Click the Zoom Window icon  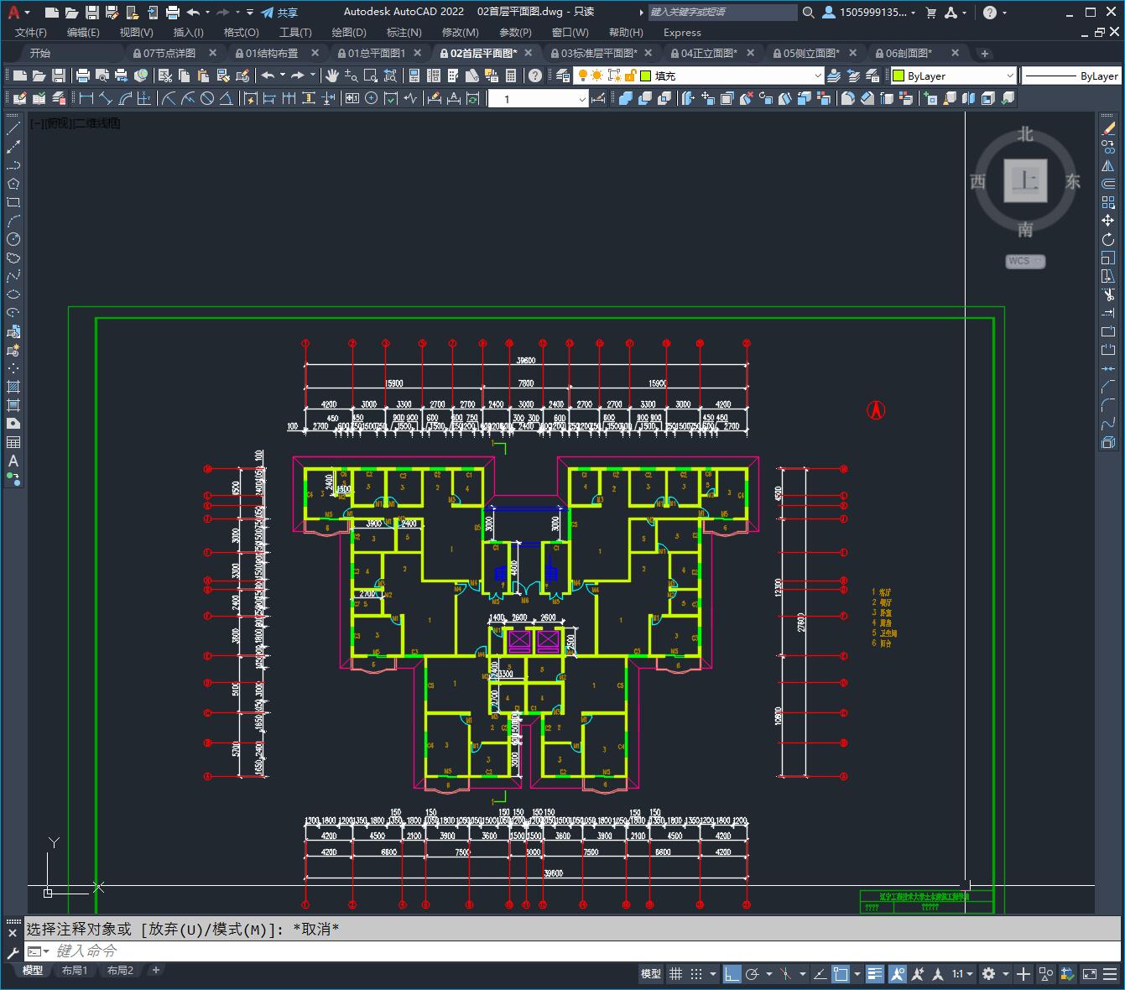pyautogui.click(x=369, y=76)
